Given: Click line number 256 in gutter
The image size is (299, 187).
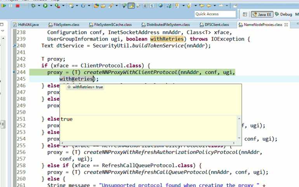Looking at the screenshot, I should pyautogui.click(x=21, y=152).
